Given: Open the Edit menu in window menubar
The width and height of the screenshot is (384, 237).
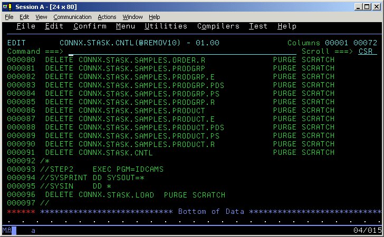Looking at the screenshot, I should pyautogui.click(x=24, y=17).
